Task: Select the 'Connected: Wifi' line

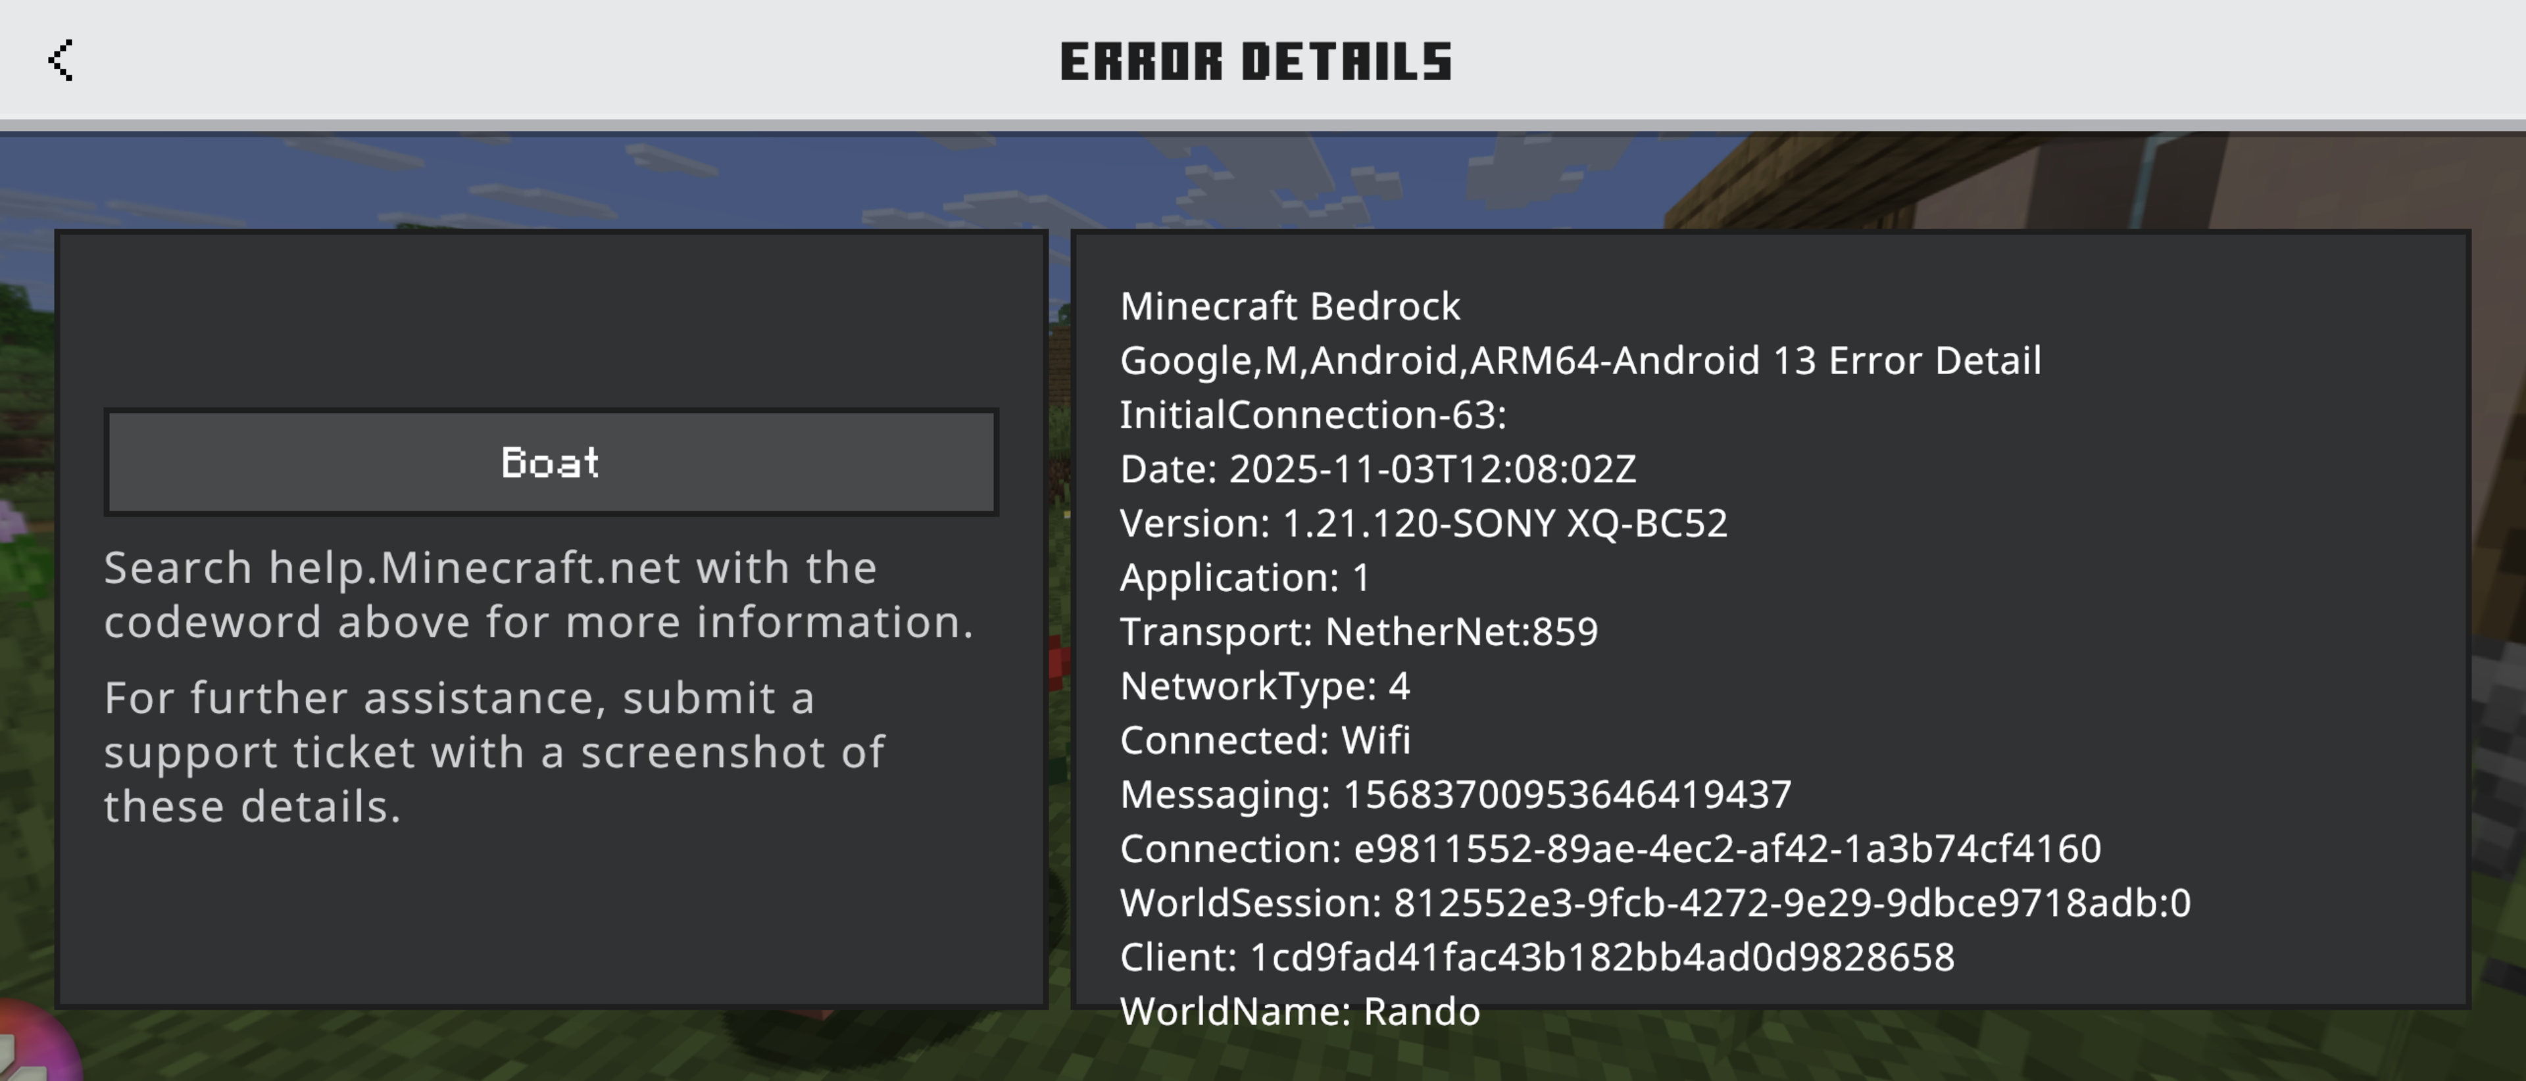Action: coord(1265,740)
